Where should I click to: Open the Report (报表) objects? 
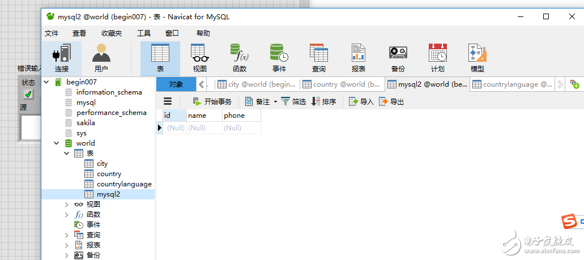click(x=359, y=58)
